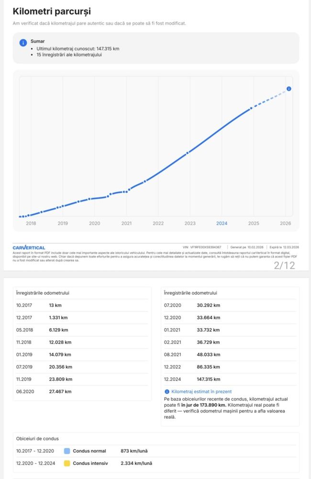Click the 2018 label on chart axis
Viewport: 311px width, 479px height.
tap(31, 223)
